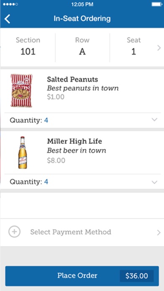Tap the Salted Peanuts quantity value 4
Image resolution: width=164 pixels, height=291 pixels.
pos(46,120)
